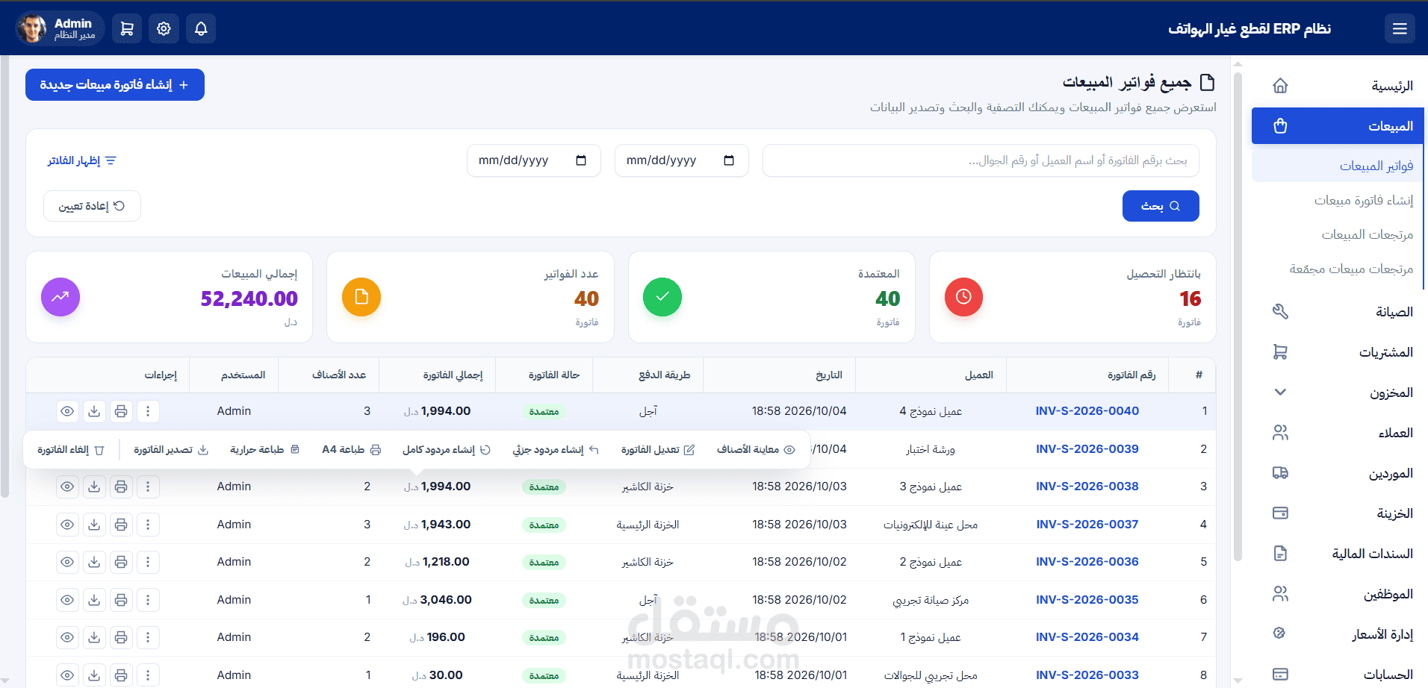The height and width of the screenshot is (688, 1428).
Task: Open the notifications bell icon
Action: (201, 28)
